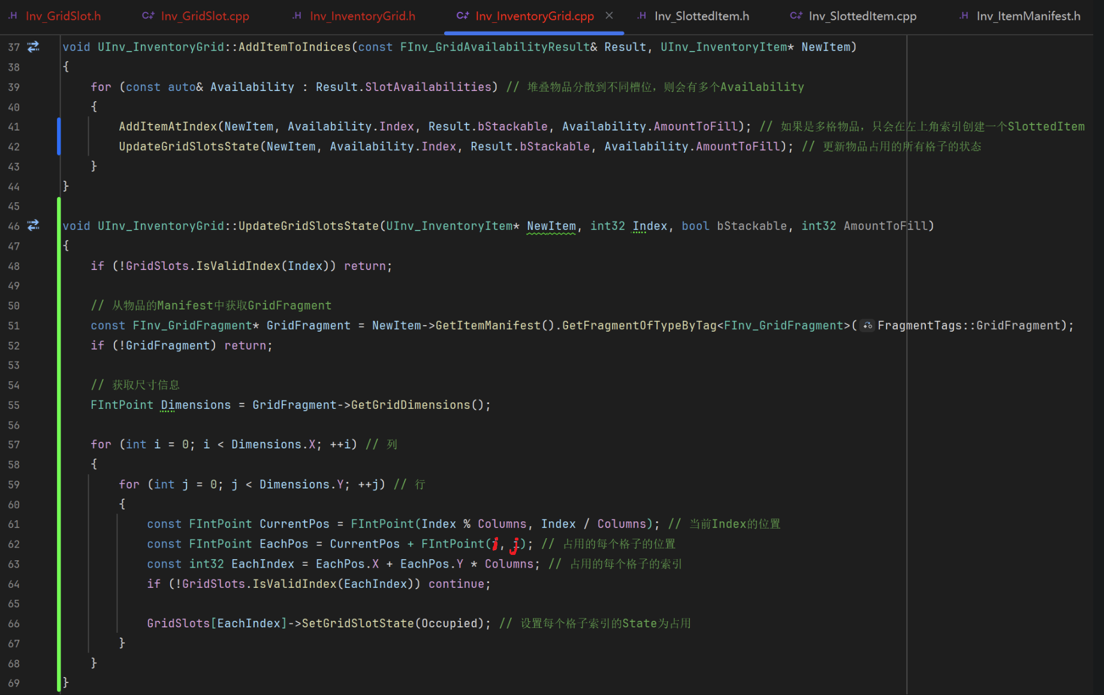Click the underlined NewItem parameter on line 46

click(551, 226)
